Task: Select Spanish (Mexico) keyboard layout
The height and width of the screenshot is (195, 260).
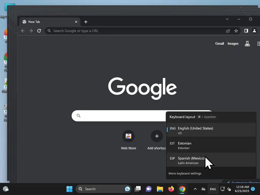Action: coord(211,160)
